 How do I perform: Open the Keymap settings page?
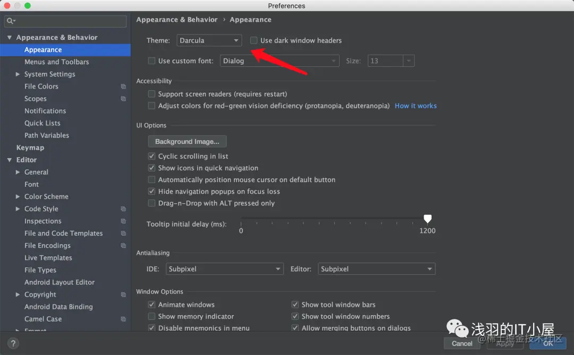coord(30,148)
